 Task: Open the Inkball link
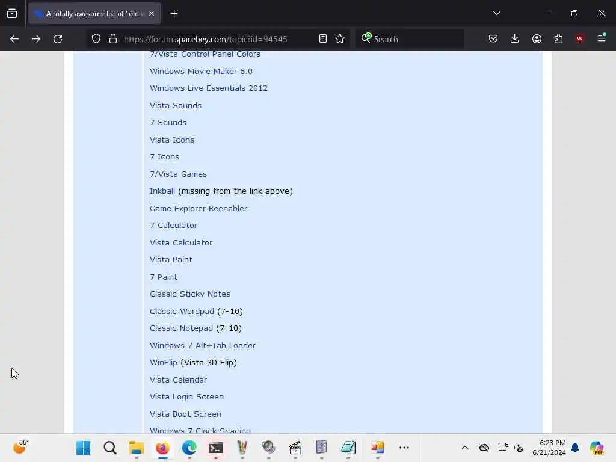click(162, 191)
